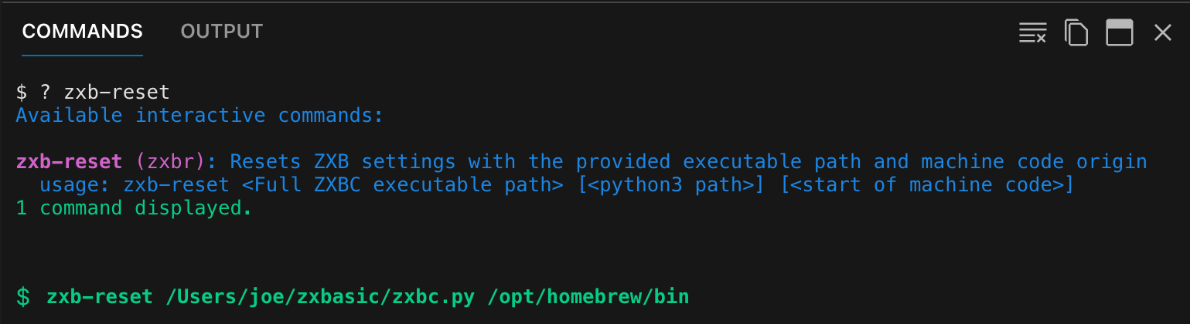
Task: Click the <Full ZXBC executable path> argument
Action: 402,185
